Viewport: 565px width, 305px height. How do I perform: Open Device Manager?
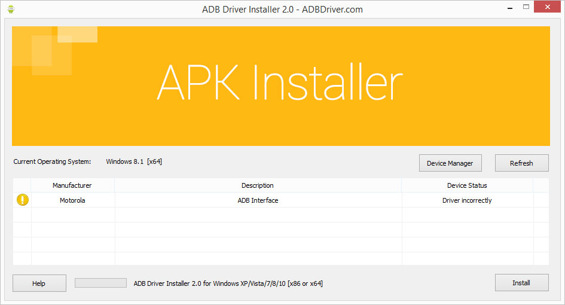pos(450,163)
